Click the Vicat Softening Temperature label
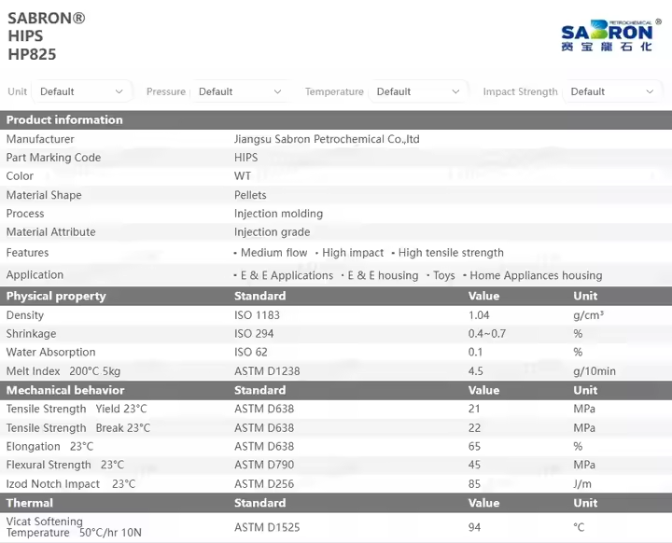Screen dimensions: 672x543 (x=74, y=527)
